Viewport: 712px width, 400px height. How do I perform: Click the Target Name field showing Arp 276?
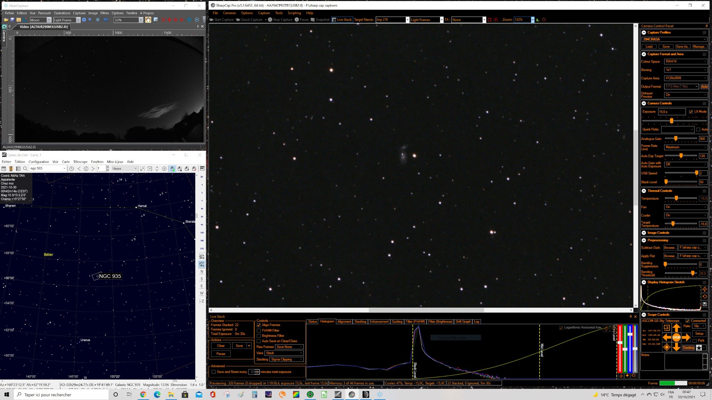click(392, 20)
